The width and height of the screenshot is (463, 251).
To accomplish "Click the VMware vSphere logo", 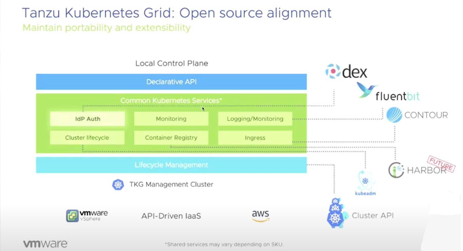I will 87,215.
